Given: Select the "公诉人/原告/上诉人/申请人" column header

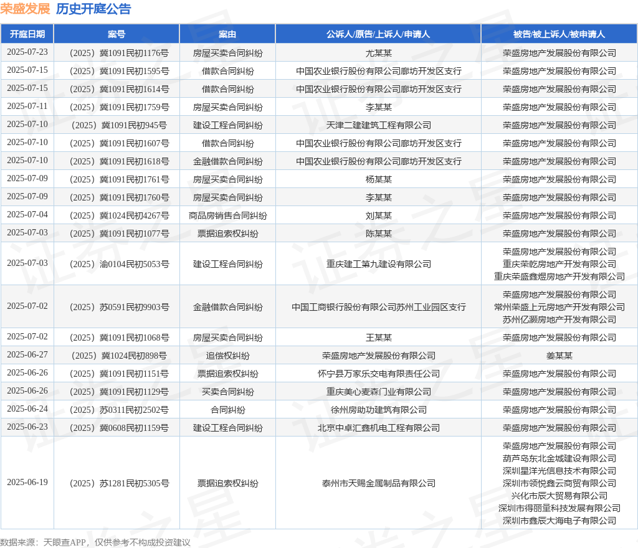Looking at the screenshot, I should (x=378, y=34).
